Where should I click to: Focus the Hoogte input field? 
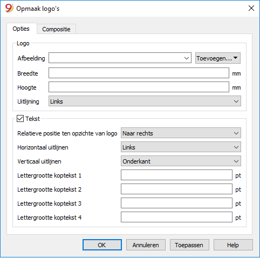[x=139, y=87]
